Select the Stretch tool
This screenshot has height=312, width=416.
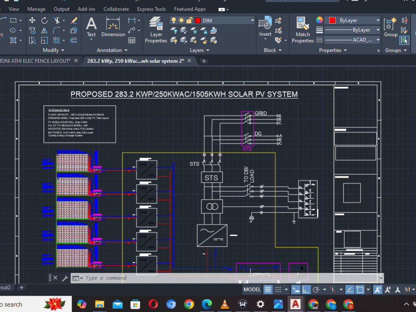(32, 40)
